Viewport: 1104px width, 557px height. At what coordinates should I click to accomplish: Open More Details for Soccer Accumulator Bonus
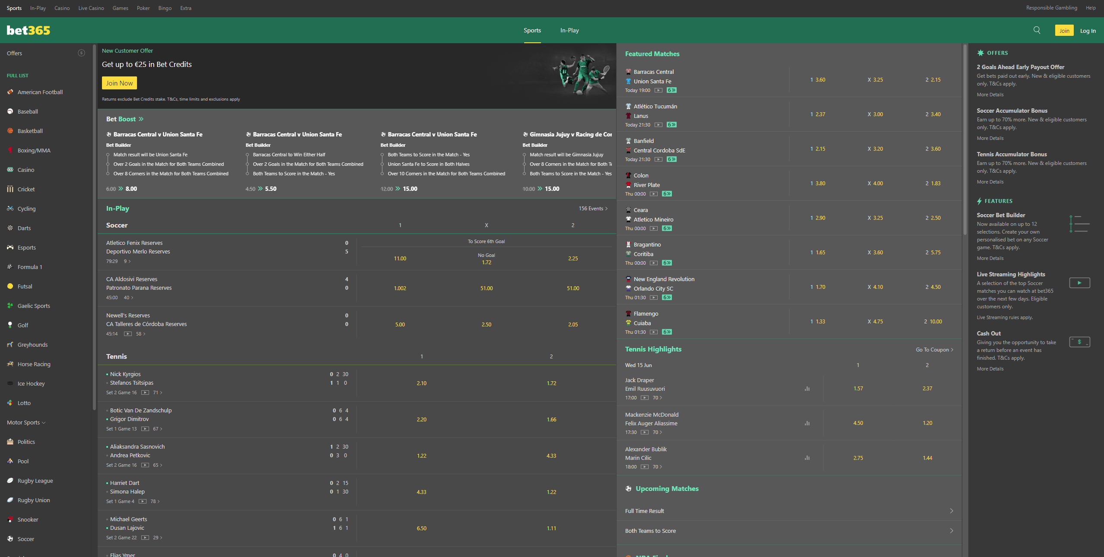pos(989,138)
